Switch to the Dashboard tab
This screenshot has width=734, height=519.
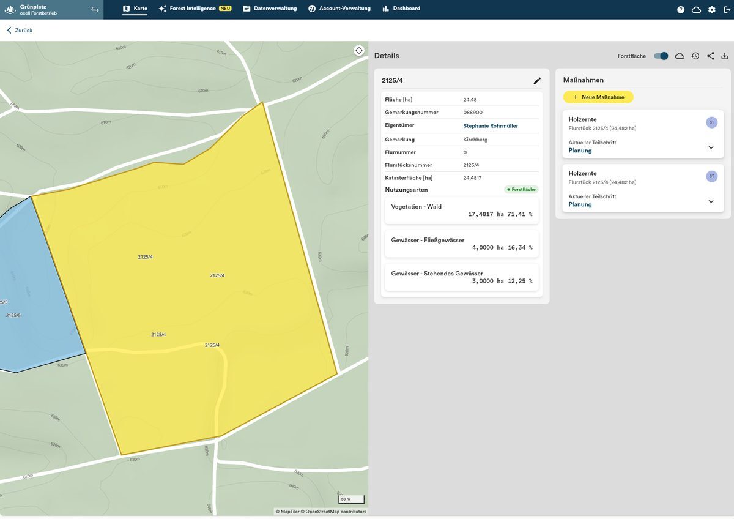[x=401, y=9]
